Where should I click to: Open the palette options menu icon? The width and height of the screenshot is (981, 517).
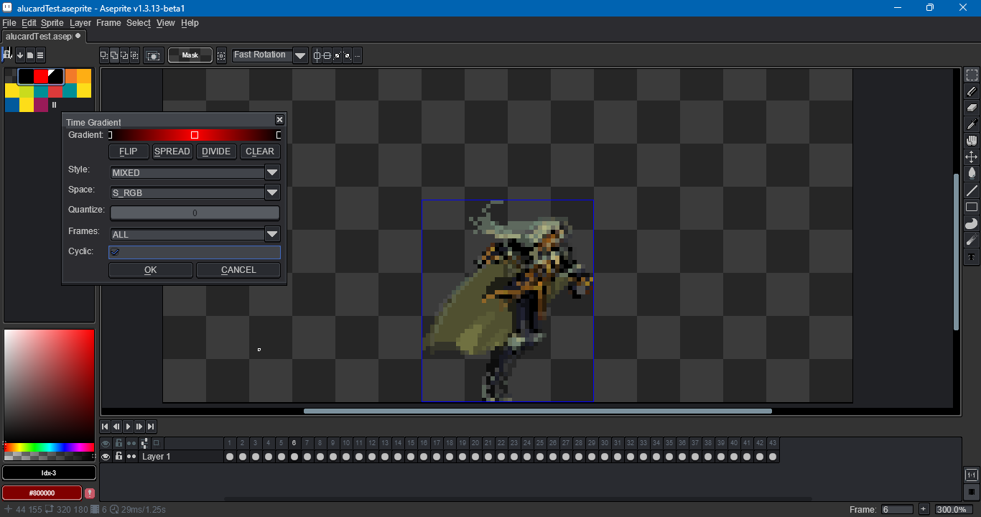[40, 55]
